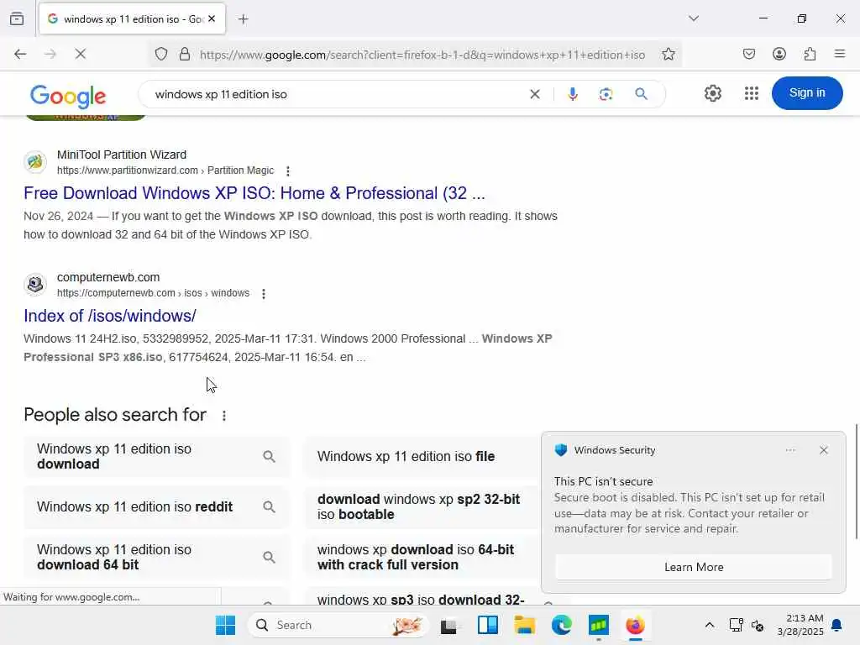Open File Explorer from the taskbar
The image size is (860, 645).
coord(524,625)
